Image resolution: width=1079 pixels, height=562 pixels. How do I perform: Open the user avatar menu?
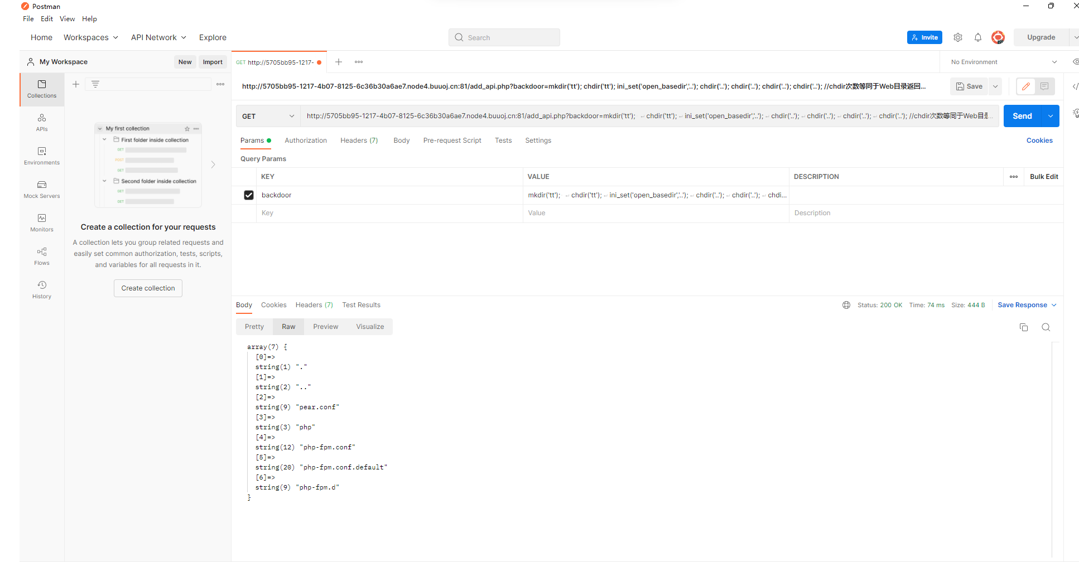[x=998, y=37]
